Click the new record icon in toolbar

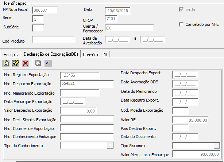(6, 63)
